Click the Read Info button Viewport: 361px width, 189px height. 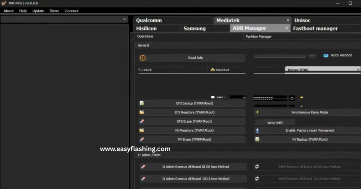click(x=192, y=58)
